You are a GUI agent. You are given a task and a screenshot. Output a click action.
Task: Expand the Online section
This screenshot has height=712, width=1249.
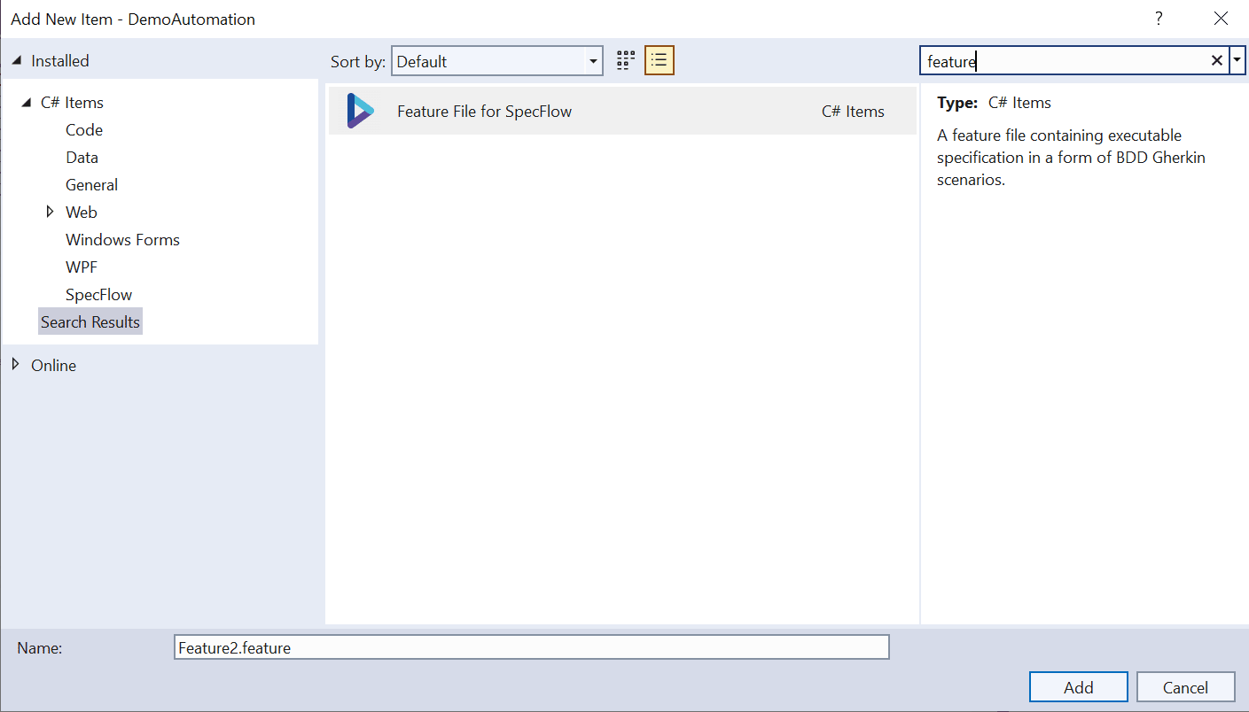coord(14,365)
